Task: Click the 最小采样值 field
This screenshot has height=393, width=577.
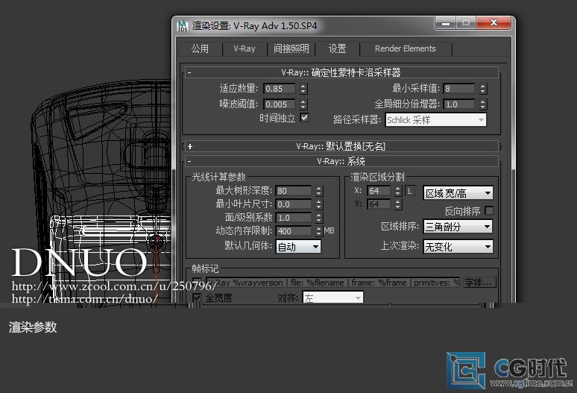Action: (x=459, y=89)
